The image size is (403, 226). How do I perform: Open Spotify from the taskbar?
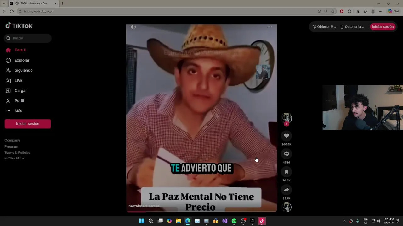click(234, 221)
